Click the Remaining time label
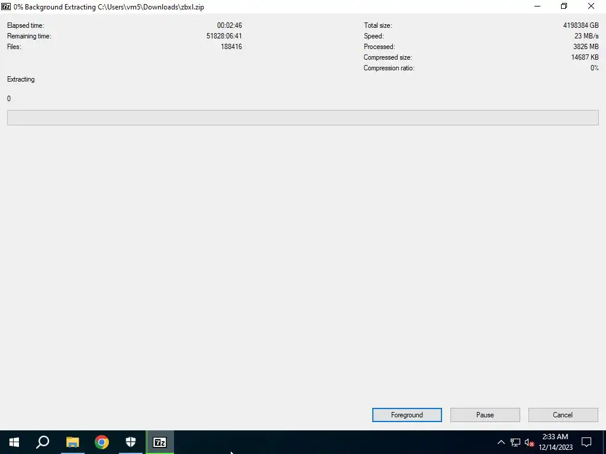Viewport: 606px width, 454px height. 29,36
